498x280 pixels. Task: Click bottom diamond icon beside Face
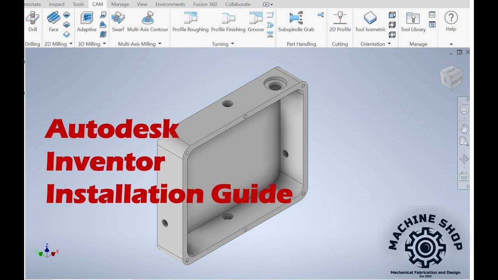(67, 34)
